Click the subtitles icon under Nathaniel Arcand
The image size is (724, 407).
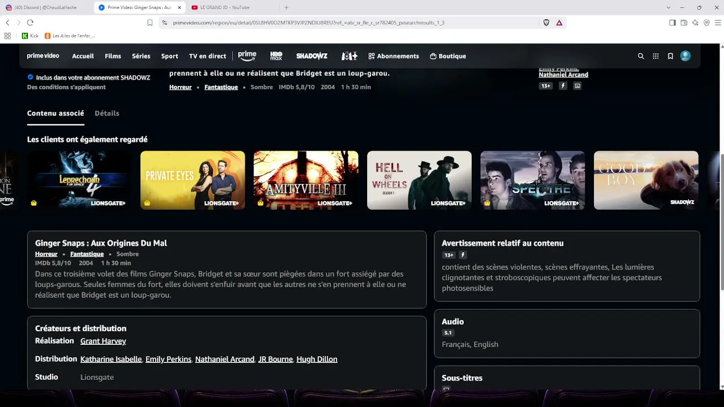tap(577, 86)
